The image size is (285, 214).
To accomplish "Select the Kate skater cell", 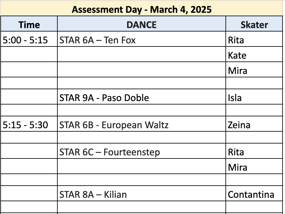I will pyautogui.click(x=254, y=54).
